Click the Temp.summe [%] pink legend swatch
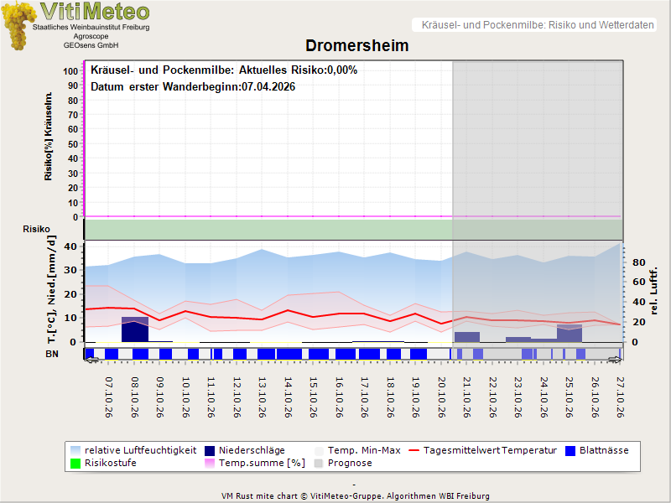The image size is (671, 503). (x=210, y=464)
